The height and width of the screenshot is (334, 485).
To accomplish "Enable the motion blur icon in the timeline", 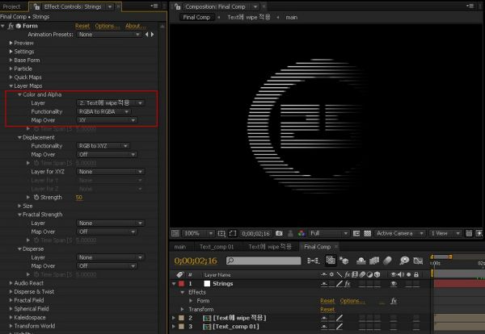I will (387, 261).
